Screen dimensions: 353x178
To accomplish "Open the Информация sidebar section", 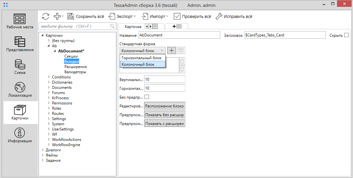I will click(x=20, y=135).
